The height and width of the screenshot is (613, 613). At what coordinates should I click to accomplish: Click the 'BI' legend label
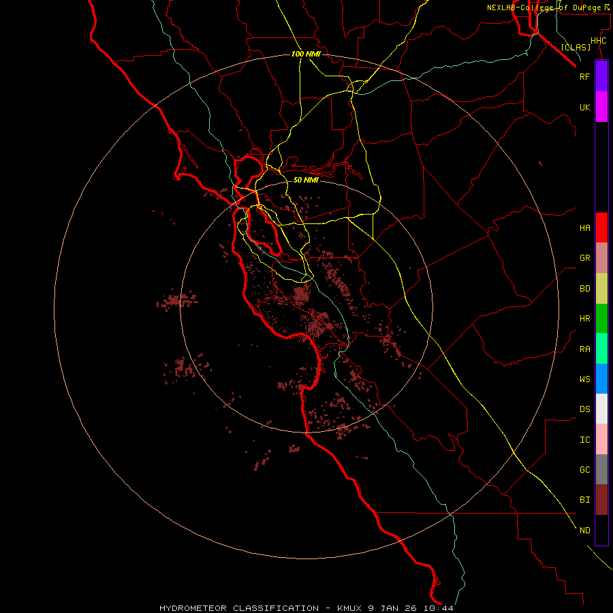click(x=584, y=500)
